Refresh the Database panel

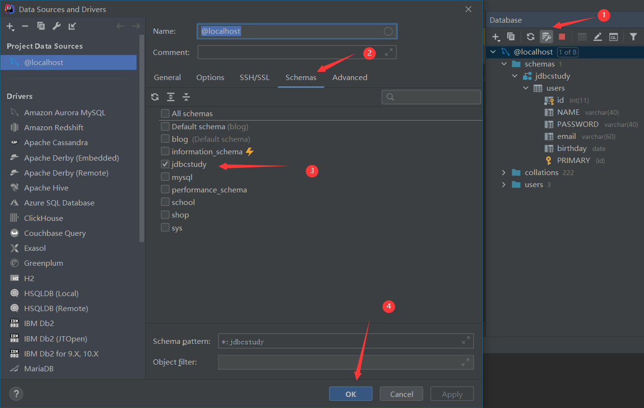click(x=531, y=37)
